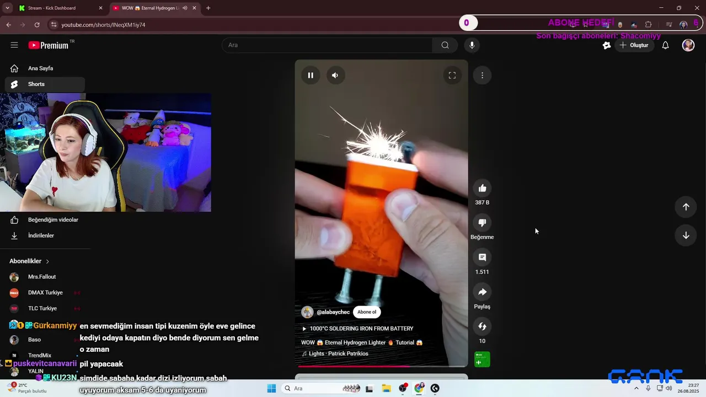706x397 pixels.
Task: Open the taskbar volume control
Action: click(x=669, y=389)
